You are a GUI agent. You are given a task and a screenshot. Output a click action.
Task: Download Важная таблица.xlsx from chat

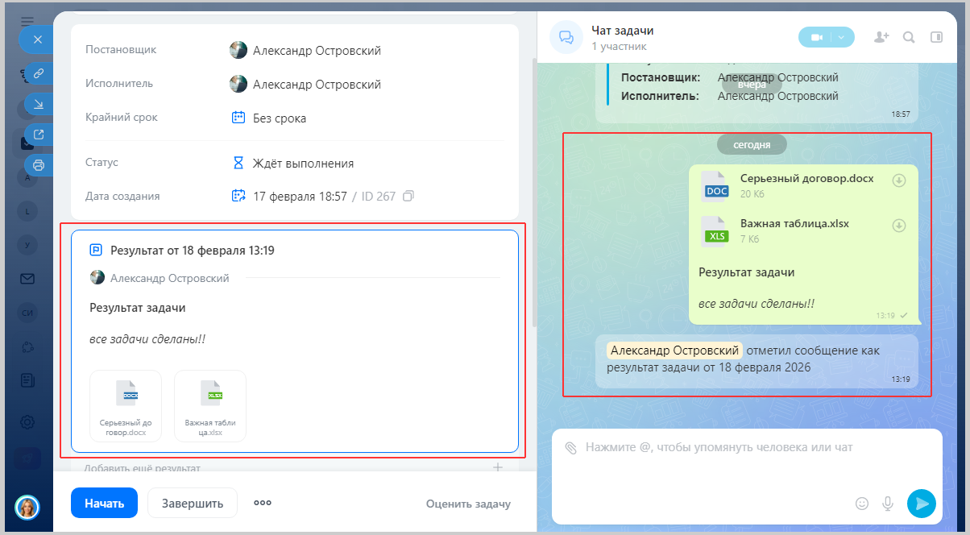899,226
